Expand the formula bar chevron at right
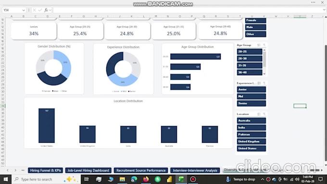The height and width of the screenshot is (184, 327). (324, 10)
